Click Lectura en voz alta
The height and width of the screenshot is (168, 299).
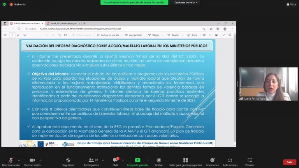pyautogui.click(x=108, y=35)
